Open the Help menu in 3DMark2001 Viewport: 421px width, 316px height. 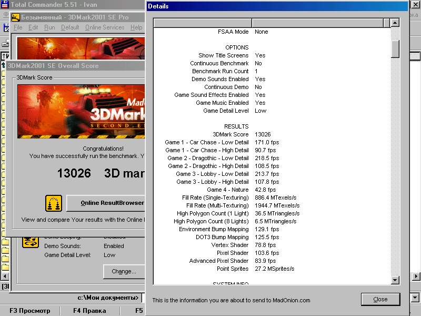click(x=136, y=27)
